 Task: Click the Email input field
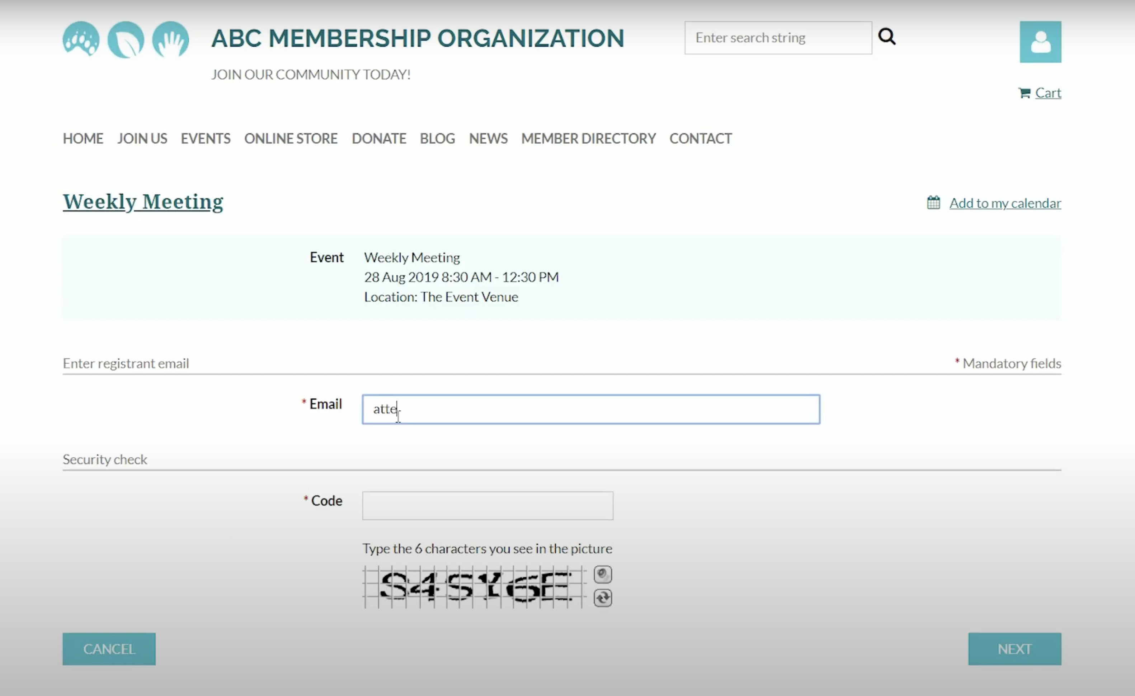590,409
